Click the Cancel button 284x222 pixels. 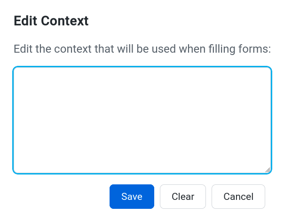(238, 197)
